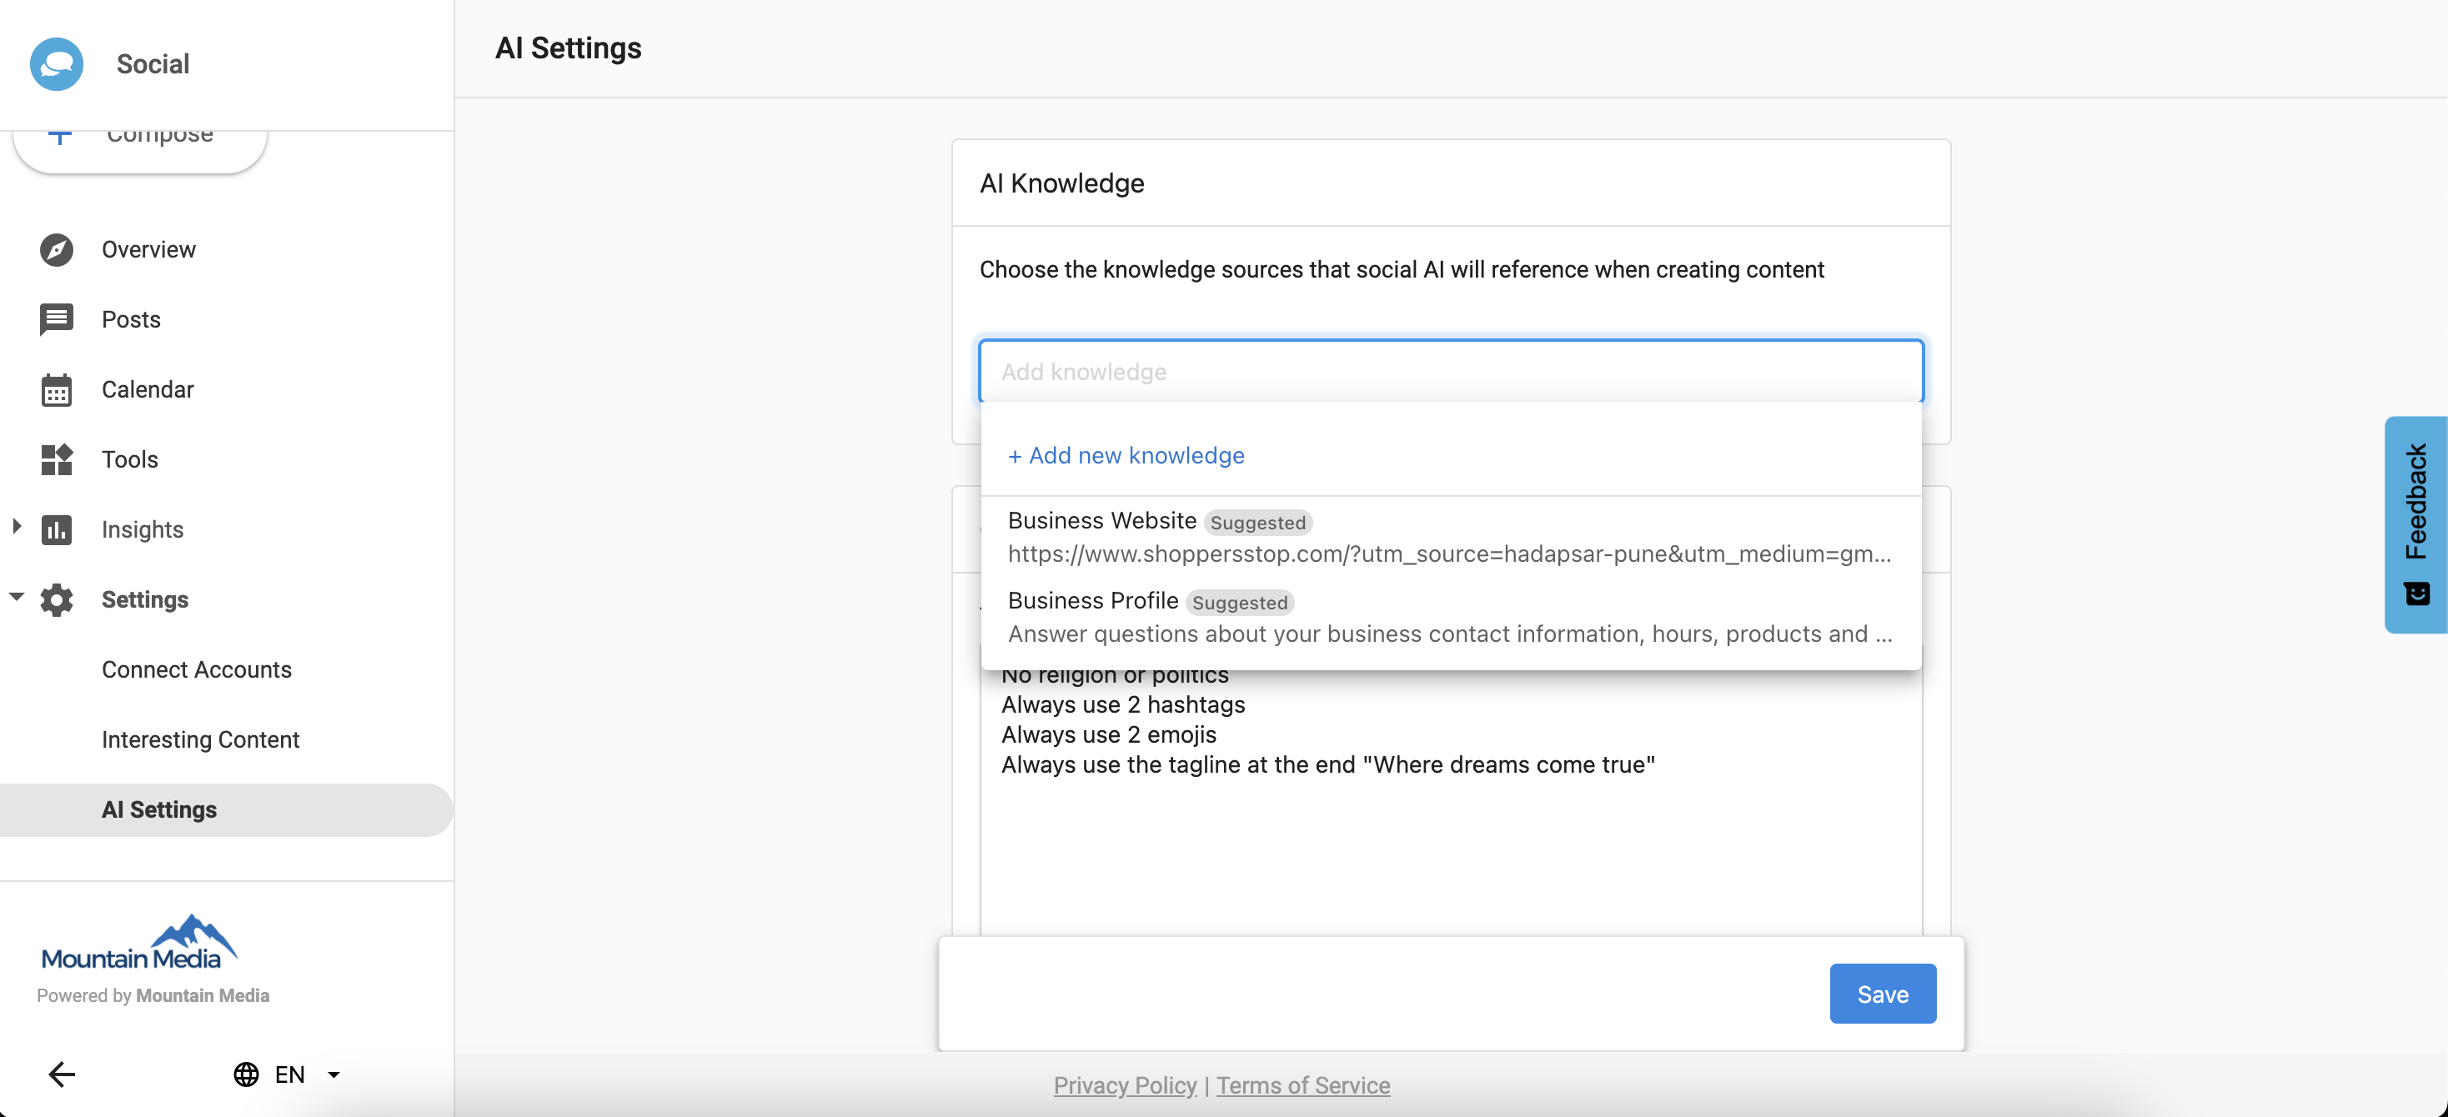Viewport: 2448px width, 1117px height.
Task: Open Interesting Content settings page
Action: (x=199, y=740)
